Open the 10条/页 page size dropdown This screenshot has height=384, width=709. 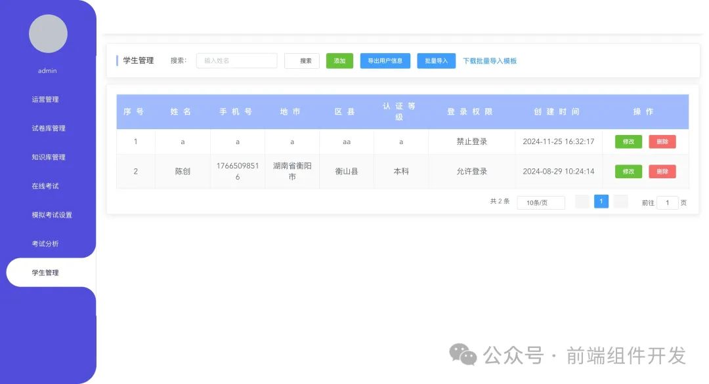pyautogui.click(x=540, y=202)
